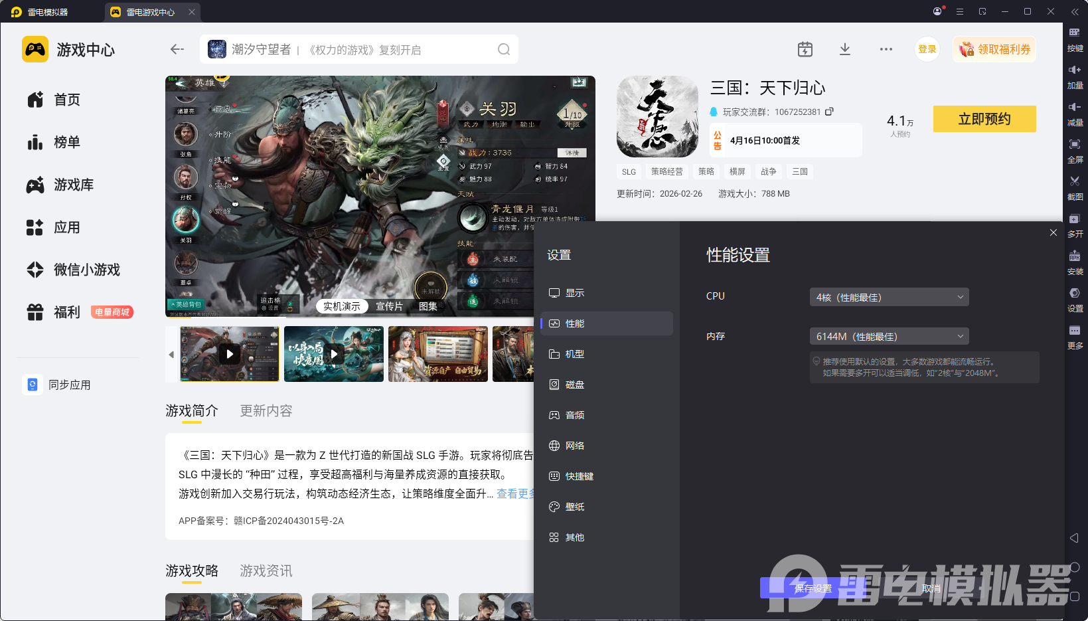Select 显示 in settings menu
This screenshot has width=1088, height=621.
[x=607, y=293]
